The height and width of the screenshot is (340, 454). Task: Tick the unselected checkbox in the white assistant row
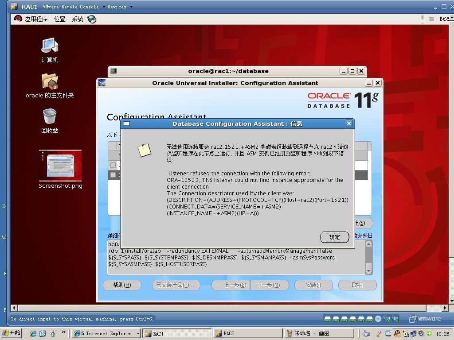(113, 165)
